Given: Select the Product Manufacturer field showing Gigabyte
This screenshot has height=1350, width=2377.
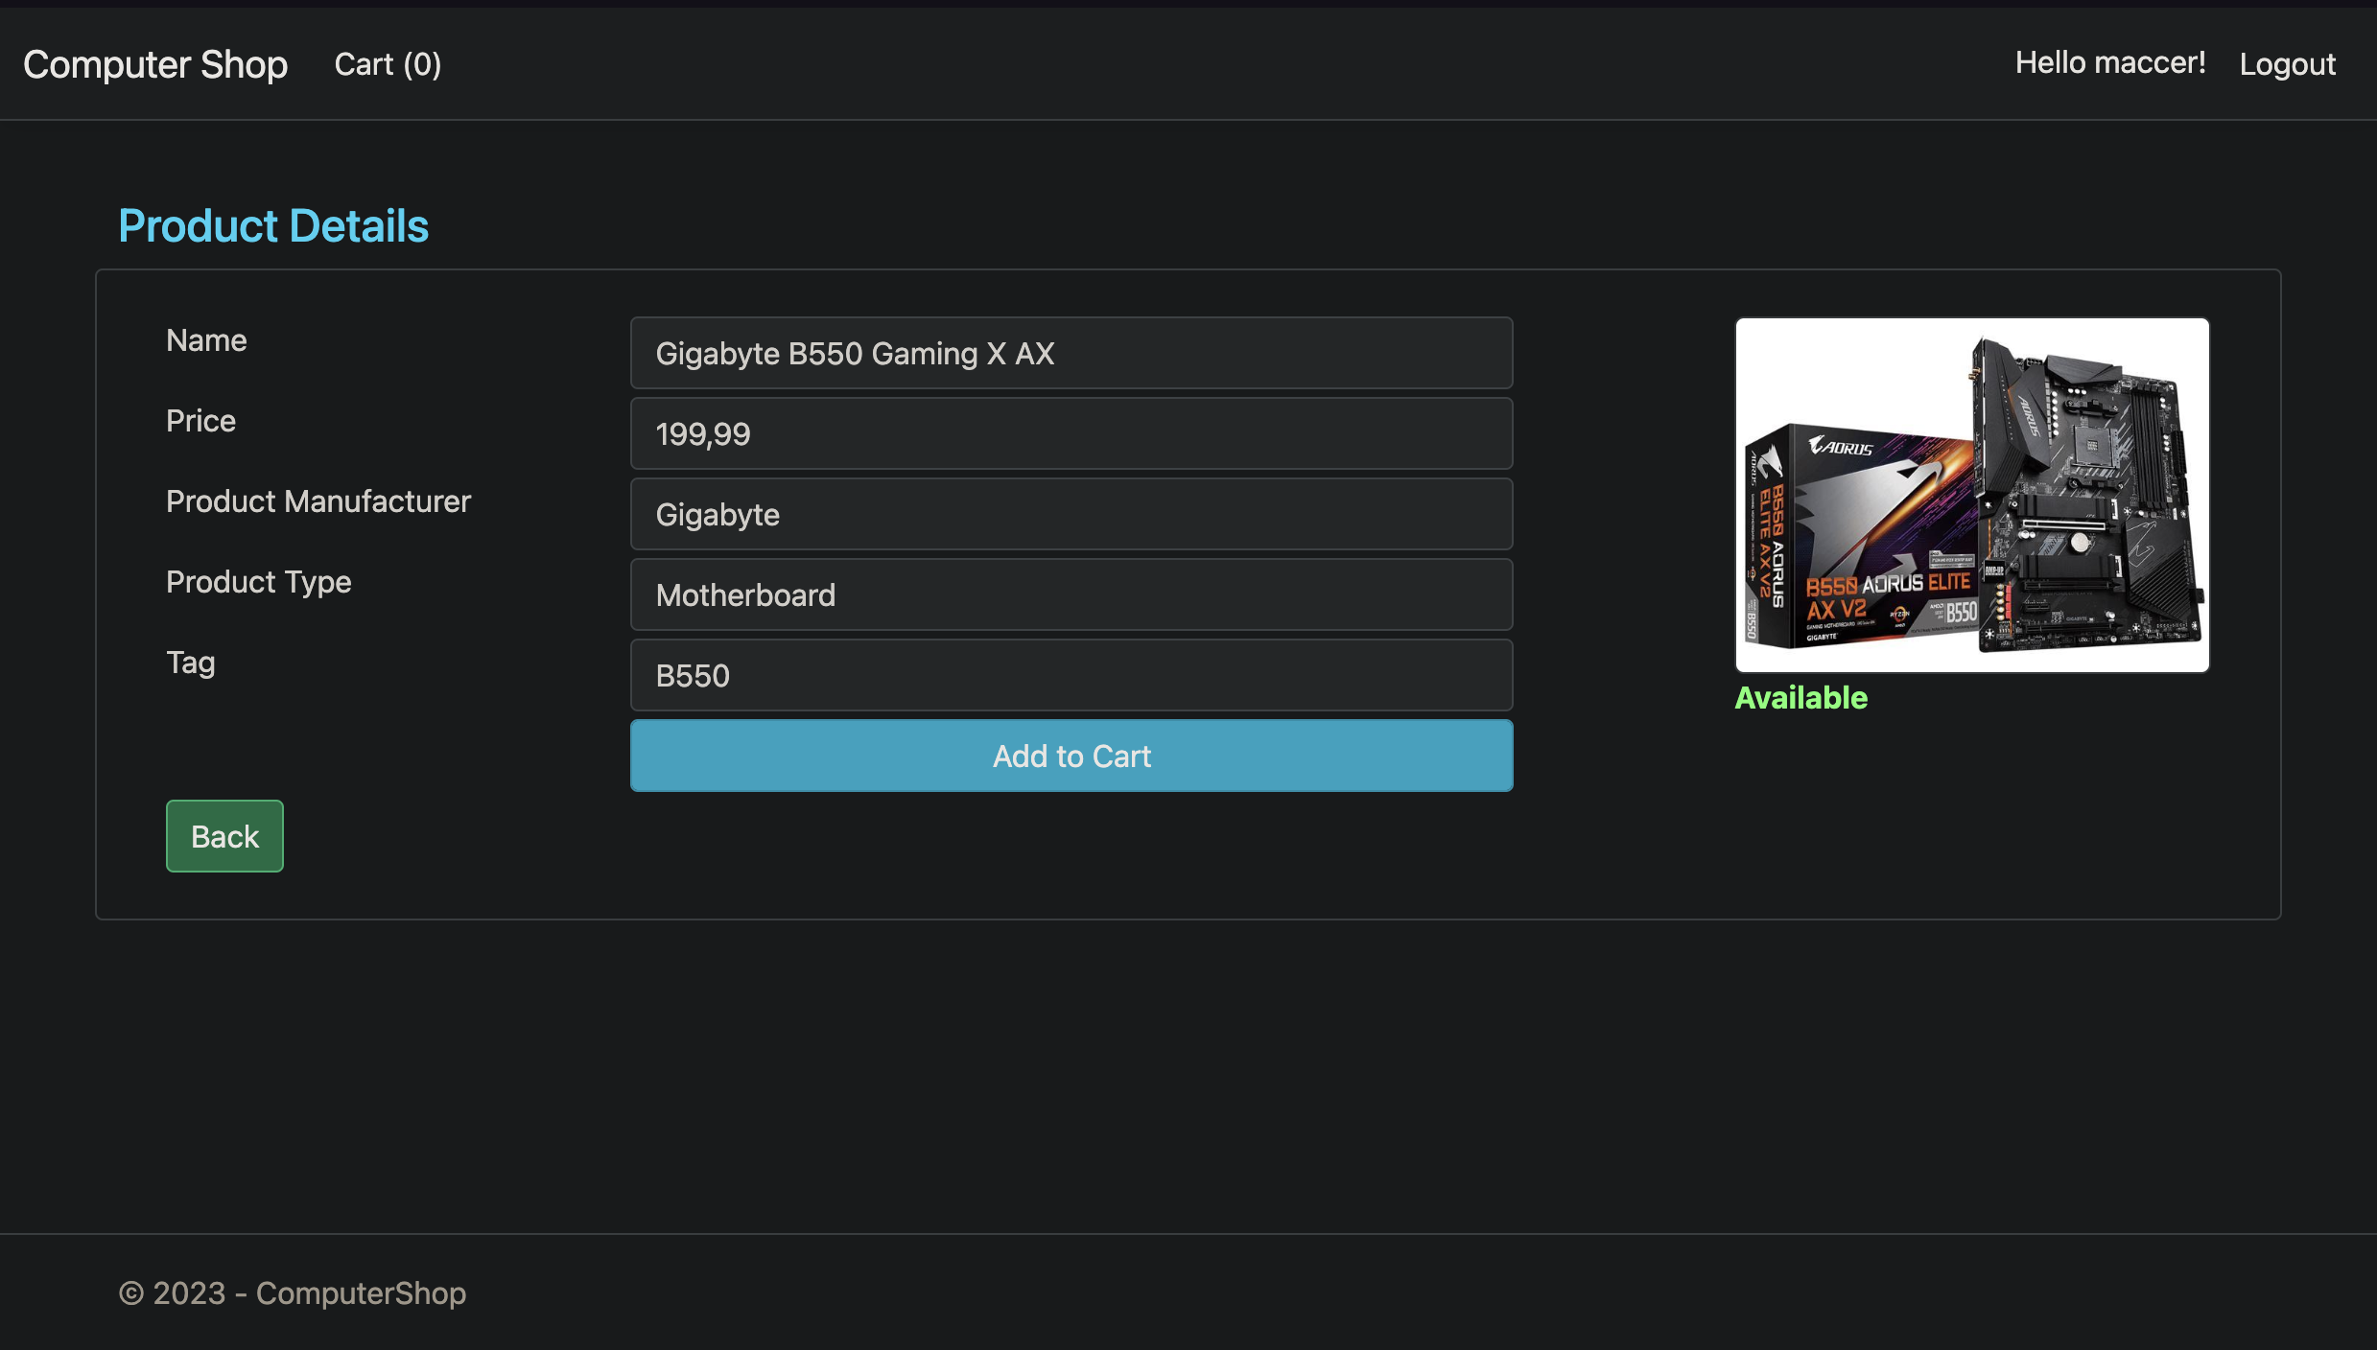Looking at the screenshot, I should [1071, 514].
